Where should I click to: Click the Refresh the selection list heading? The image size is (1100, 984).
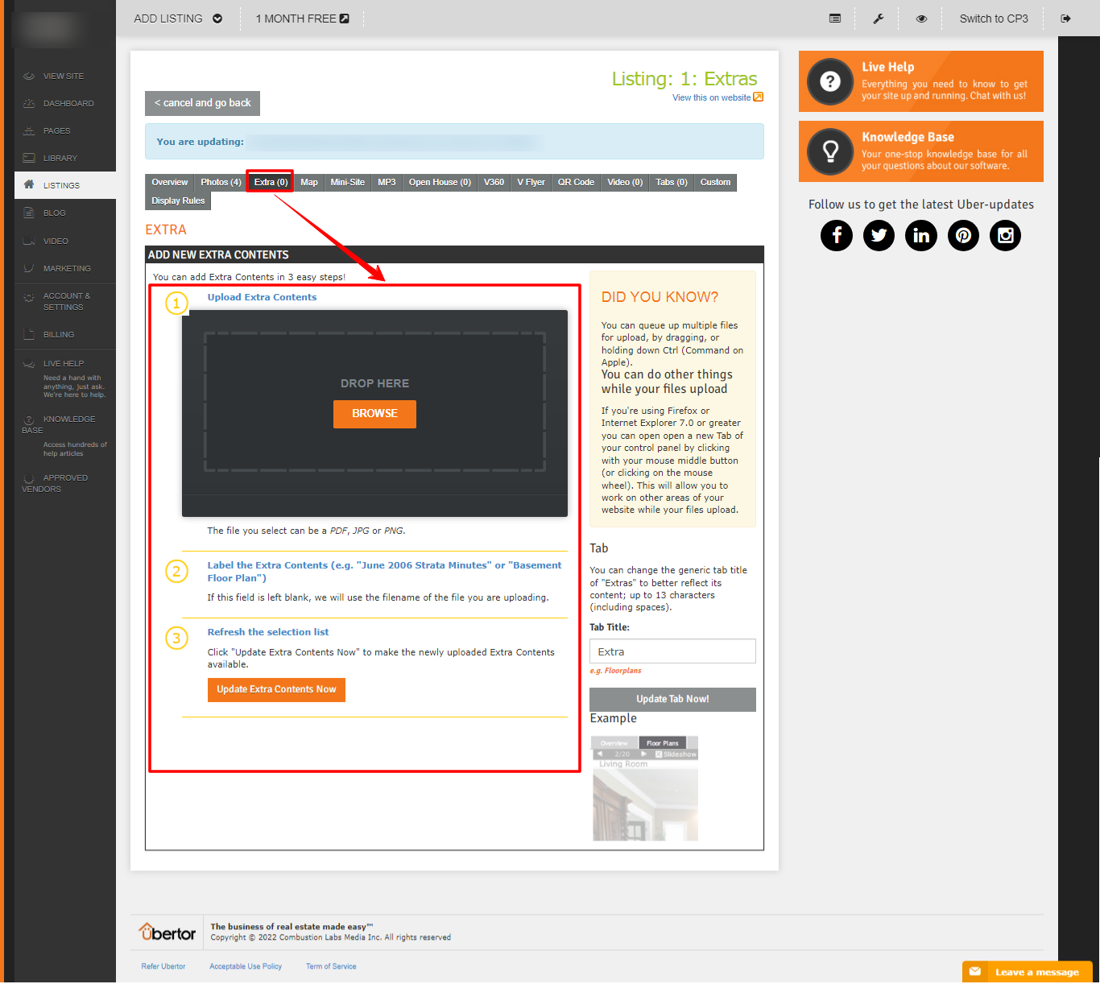coord(268,632)
